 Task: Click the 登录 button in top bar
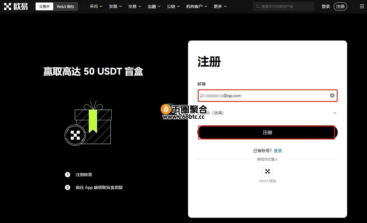click(x=325, y=6)
